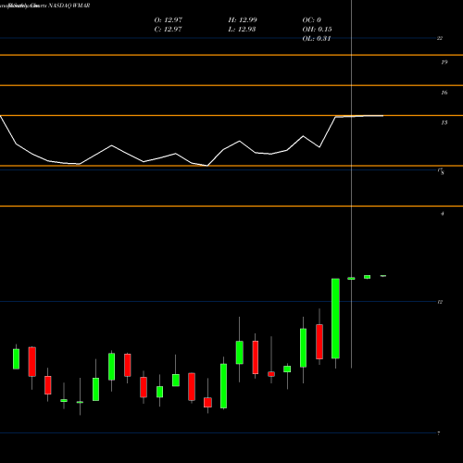Screen dimensions: 463x463
Task: Click the '13' axis label
Action: [x=444, y=122]
